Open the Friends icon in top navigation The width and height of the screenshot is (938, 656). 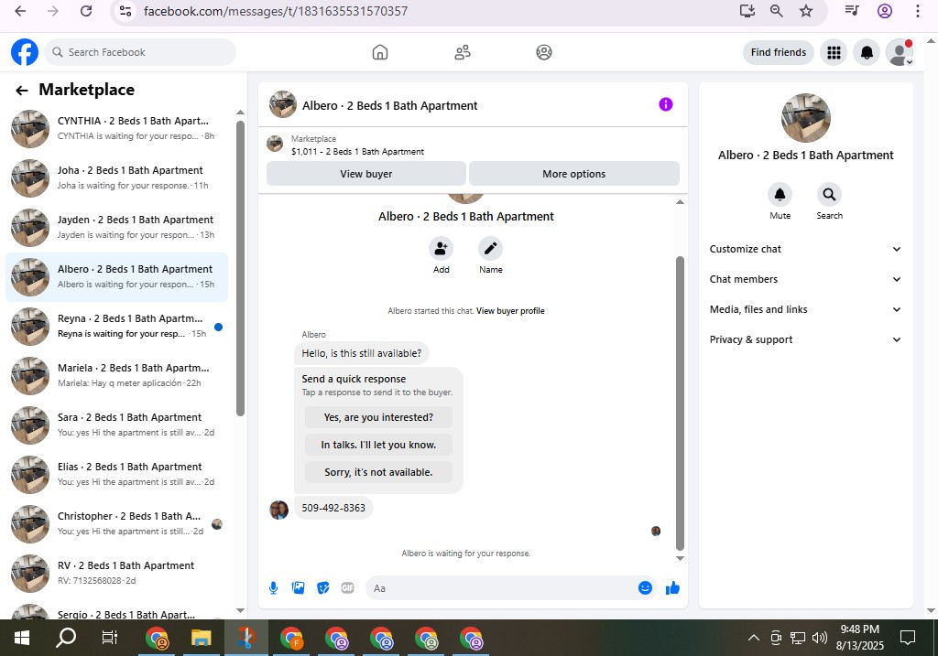tap(463, 52)
